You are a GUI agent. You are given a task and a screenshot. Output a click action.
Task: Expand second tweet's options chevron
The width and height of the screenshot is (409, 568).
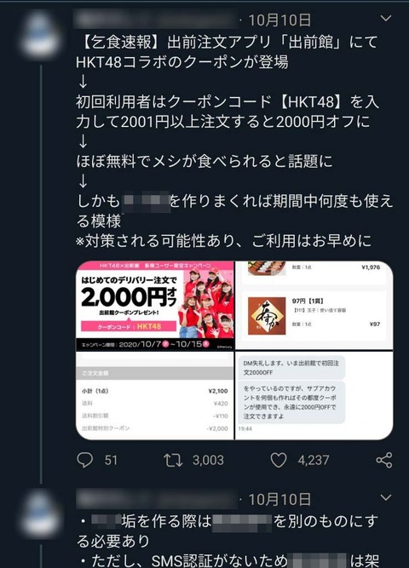point(386,497)
